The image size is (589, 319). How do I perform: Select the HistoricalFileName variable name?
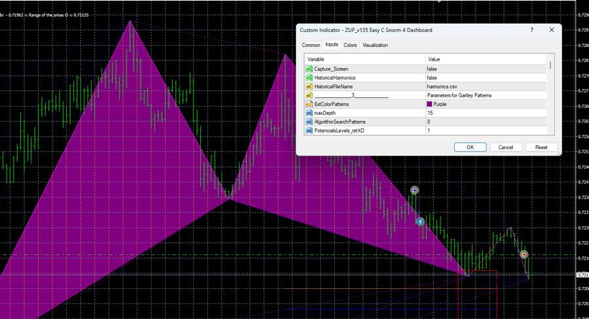click(x=333, y=87)
